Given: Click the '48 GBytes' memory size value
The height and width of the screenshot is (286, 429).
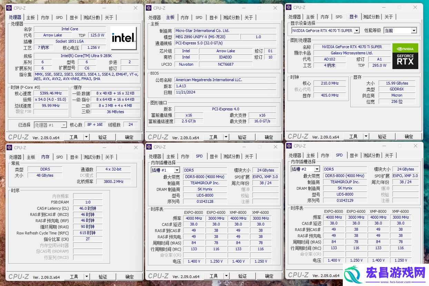Looking at the screenshot, I should pyautogui.click(x=45, y=175).
